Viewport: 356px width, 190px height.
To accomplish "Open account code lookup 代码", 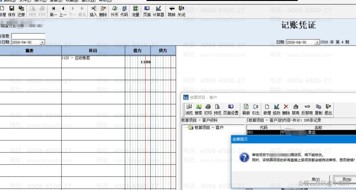I will coord(124,11).
